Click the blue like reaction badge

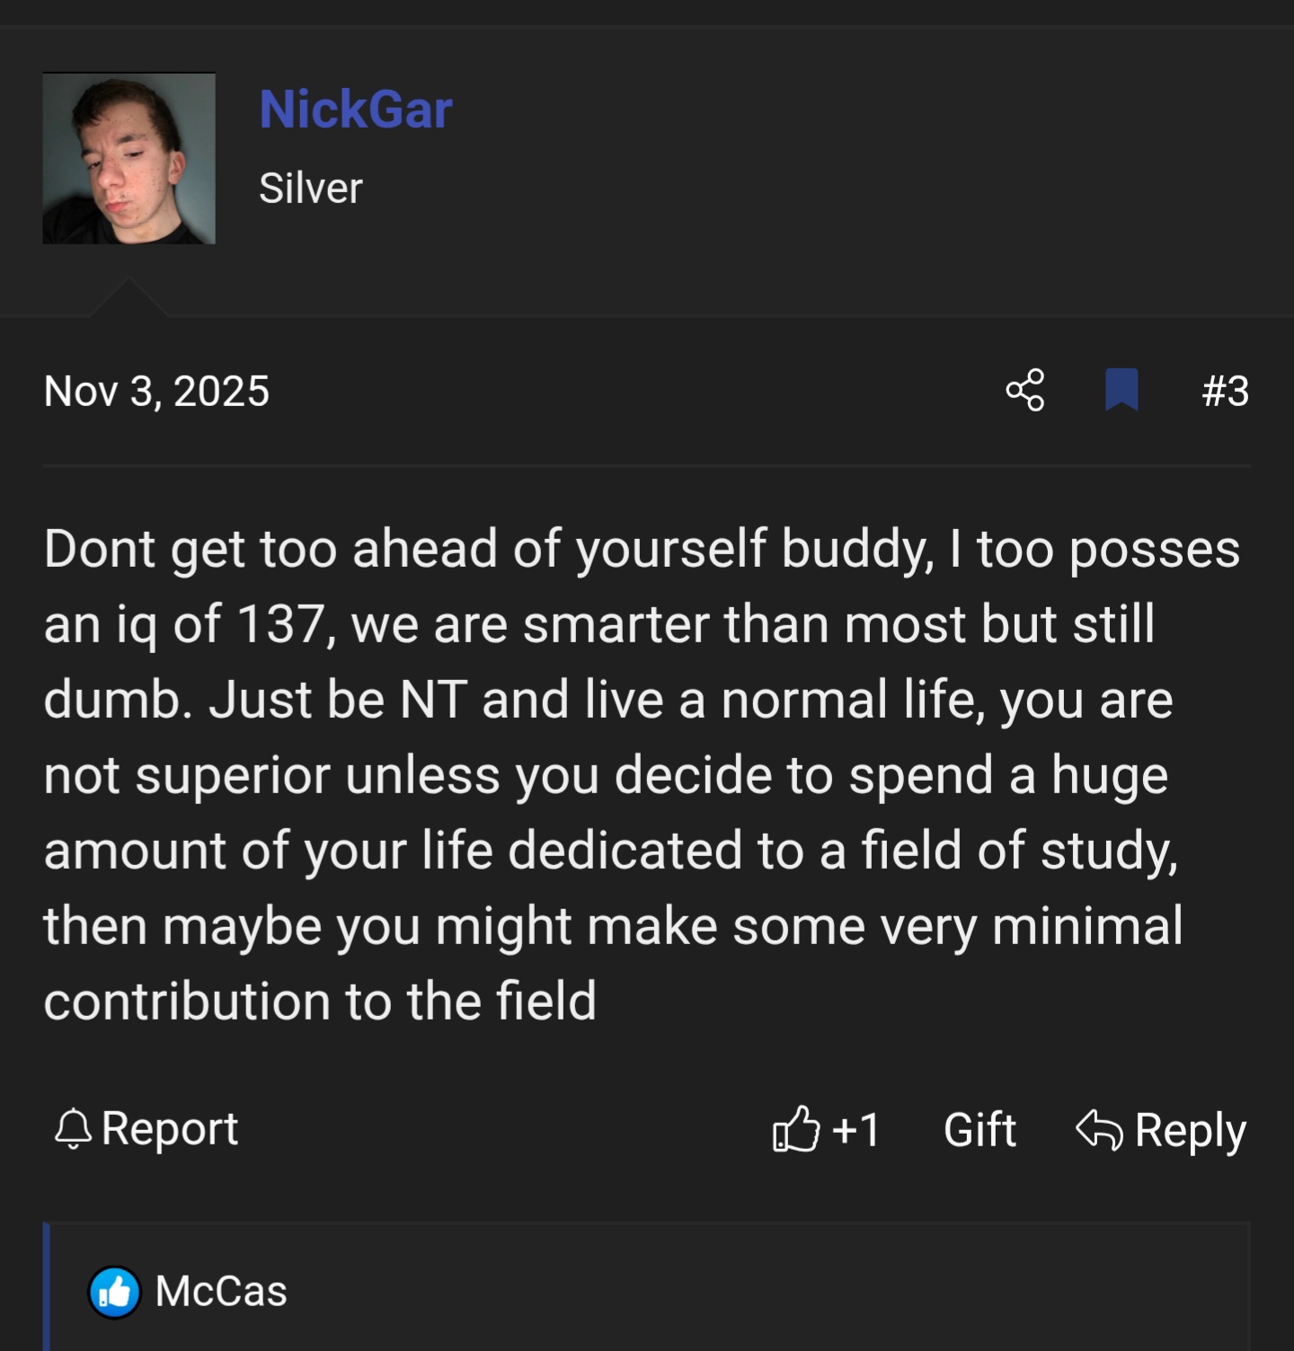[114, 1293]
